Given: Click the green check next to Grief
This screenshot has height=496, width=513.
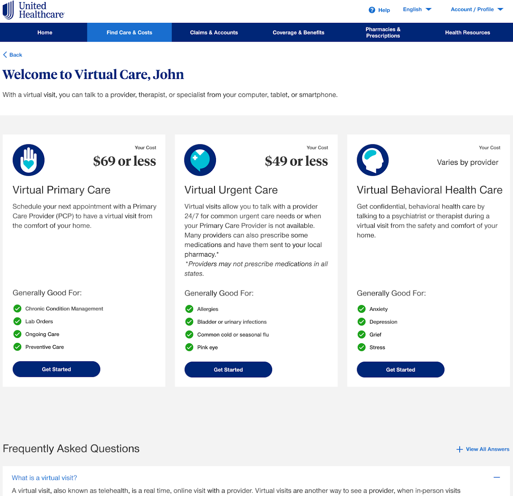Looking at the screenshot, I should pyautogui.click(x=362, y=334).
